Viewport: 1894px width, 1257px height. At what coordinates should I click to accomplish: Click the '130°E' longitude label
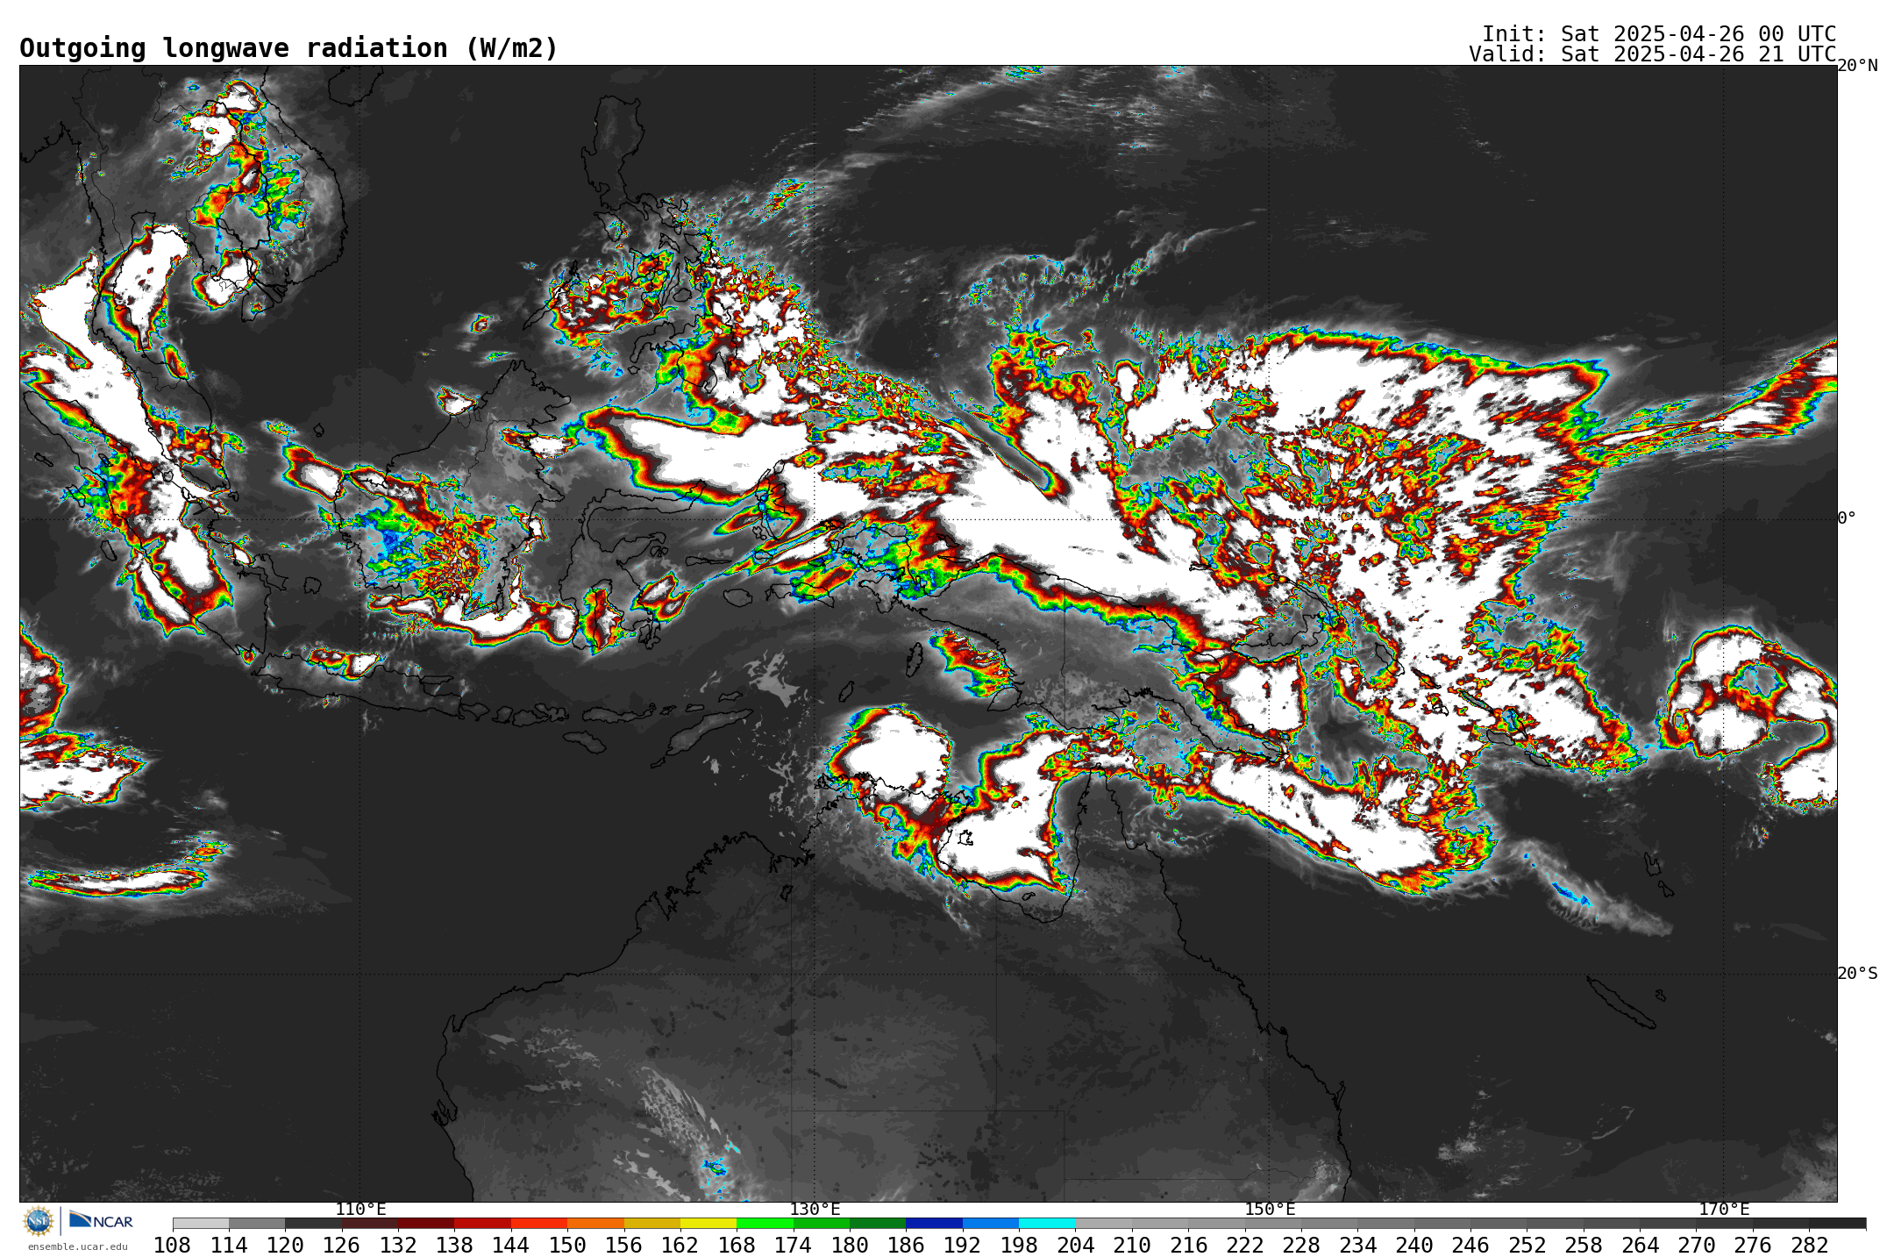[815, 1210]
